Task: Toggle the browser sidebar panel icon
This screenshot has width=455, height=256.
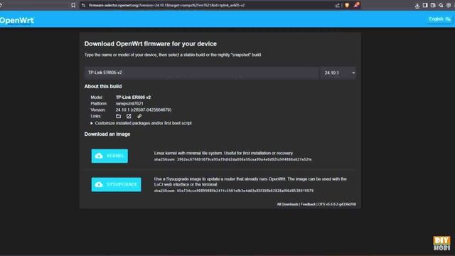Action: click(425, 5)
